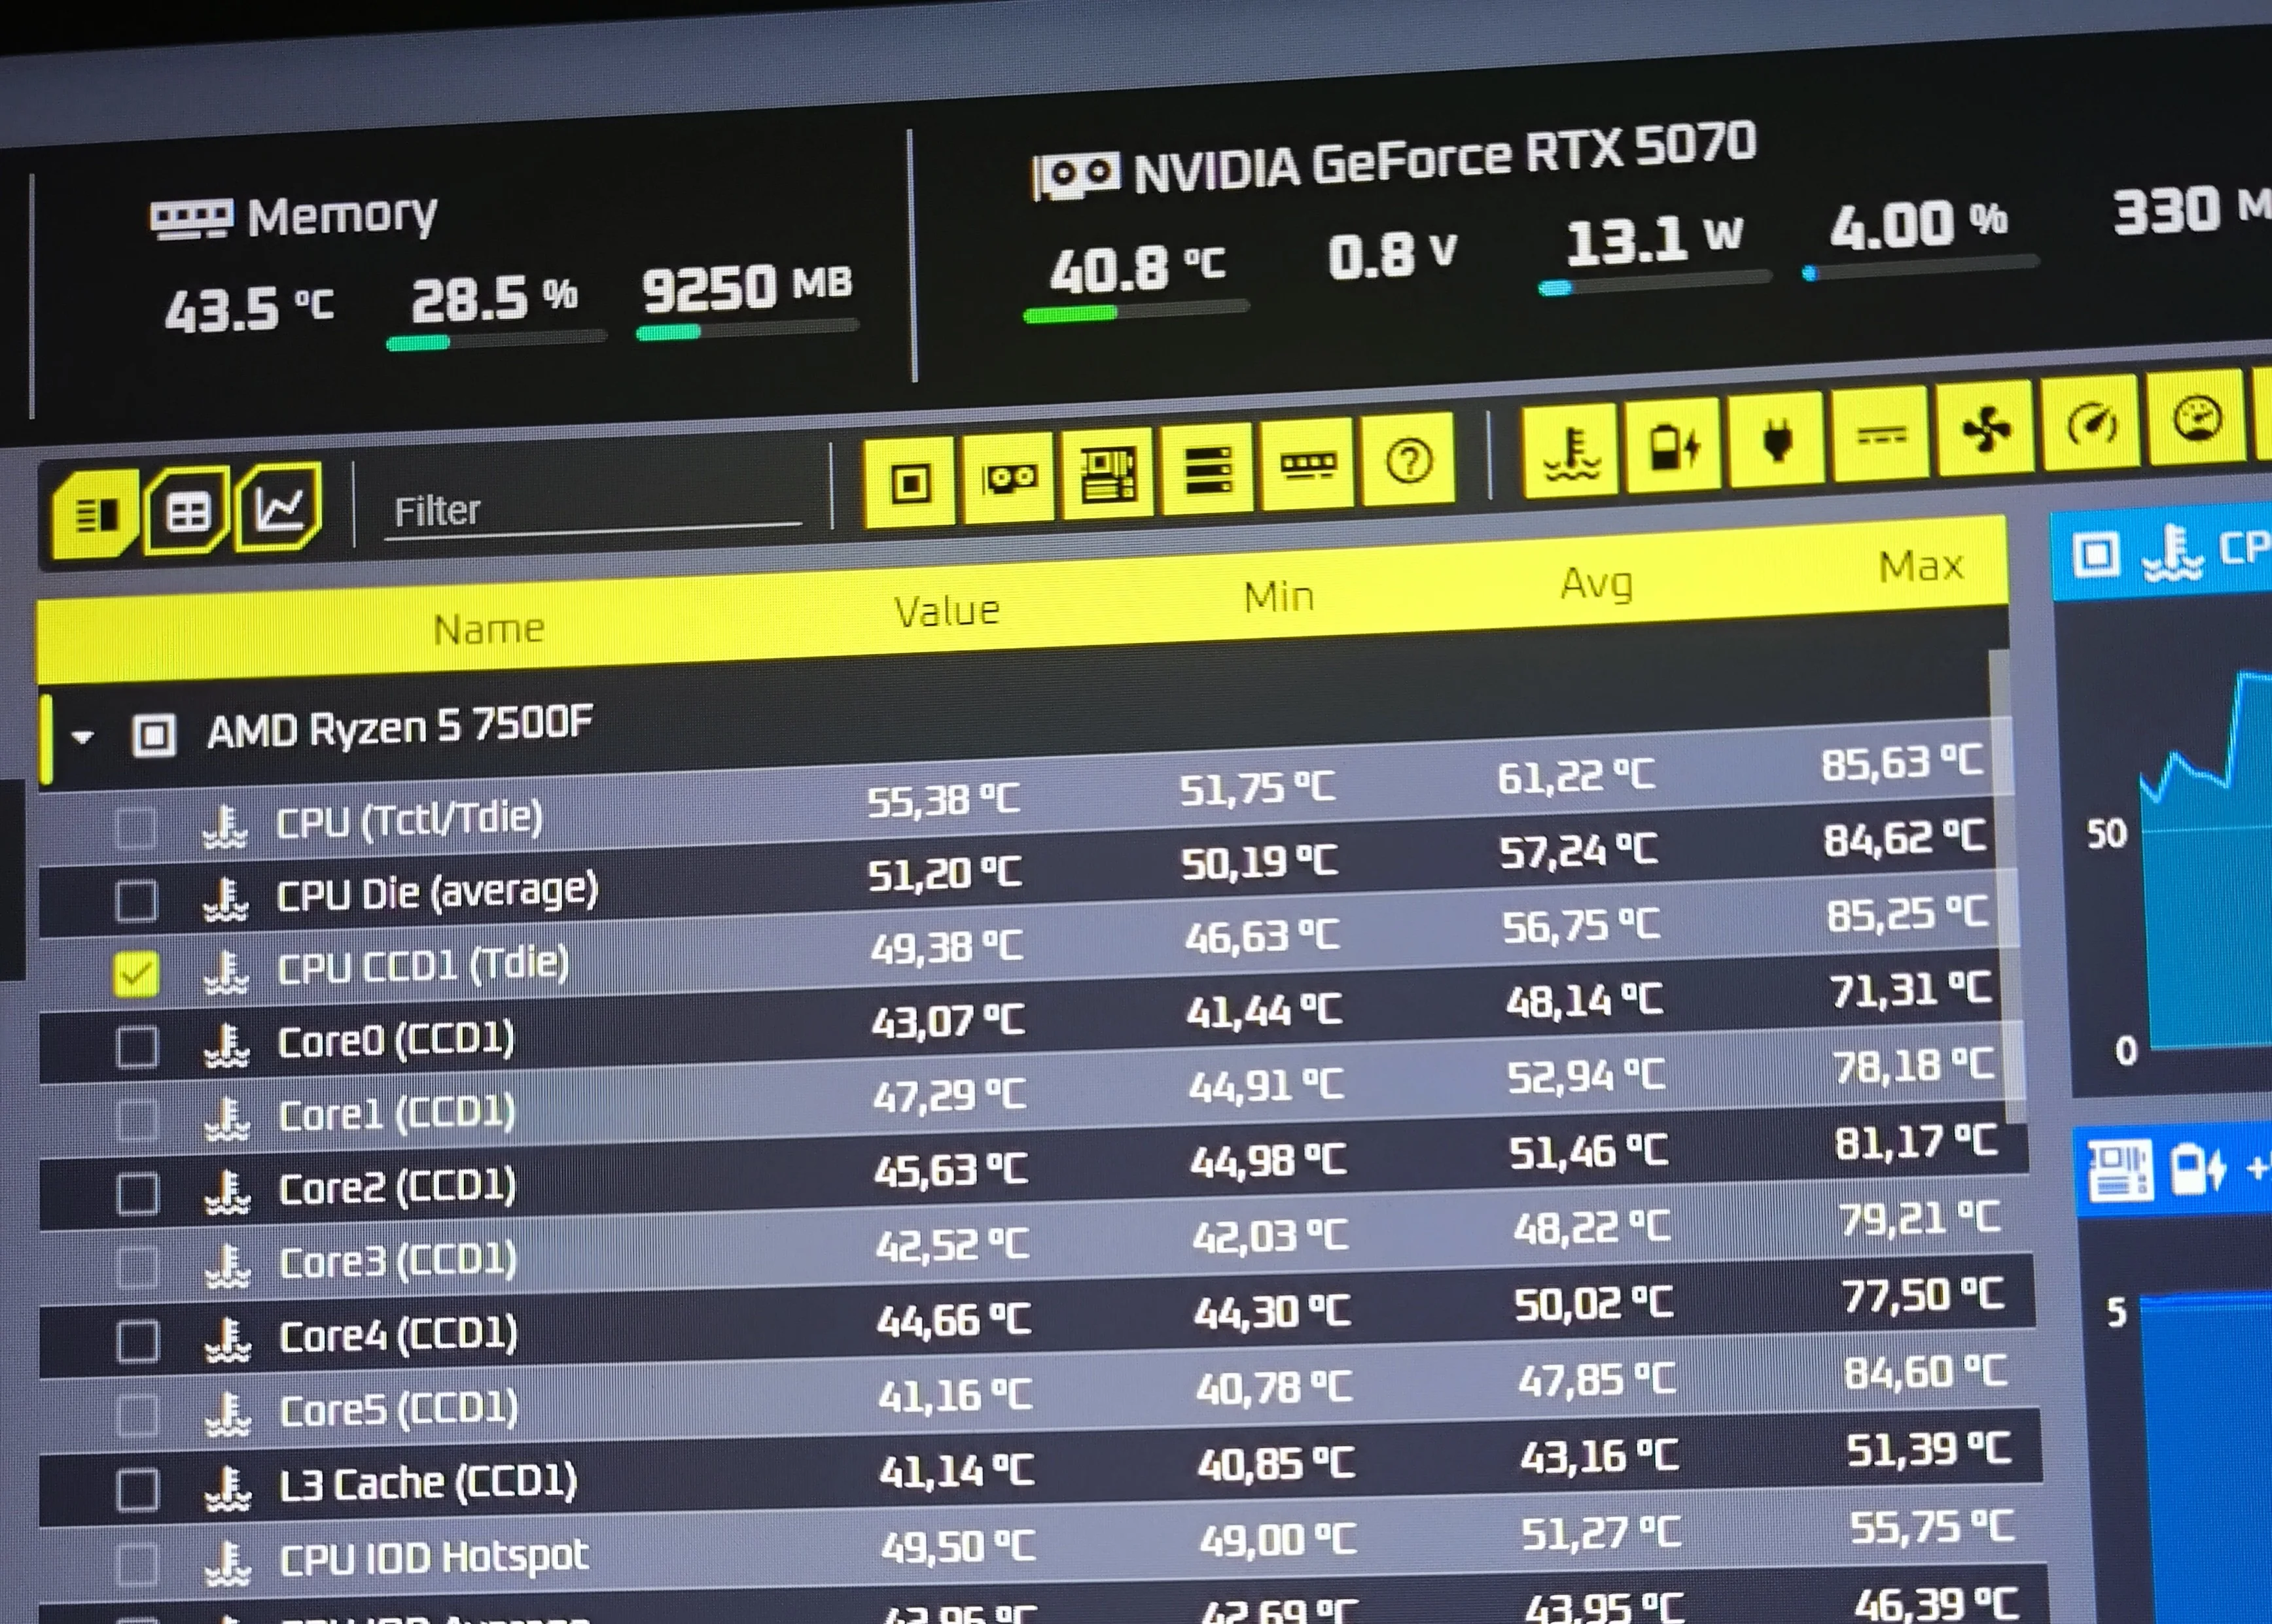The width and height of the screenshot is (2272, 1624).
Task: Collapse the AMD Ryzen 5 7500F group
Action: pyautogui.click(x=83, y=737)
